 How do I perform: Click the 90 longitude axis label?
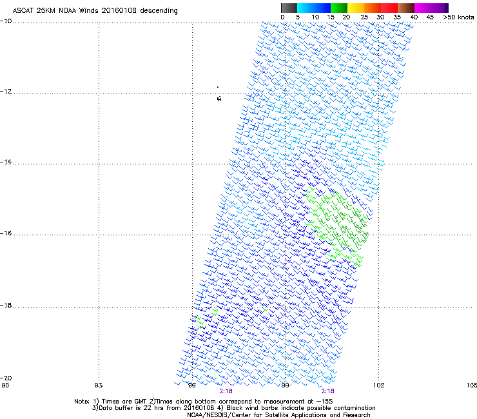point(5,385)
